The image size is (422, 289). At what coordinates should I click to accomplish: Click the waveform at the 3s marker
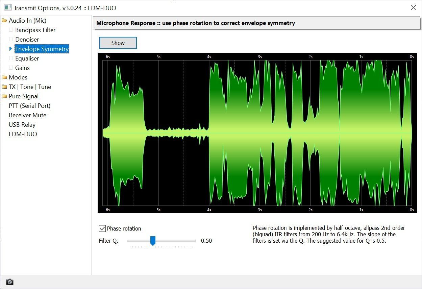coord(259,133)
